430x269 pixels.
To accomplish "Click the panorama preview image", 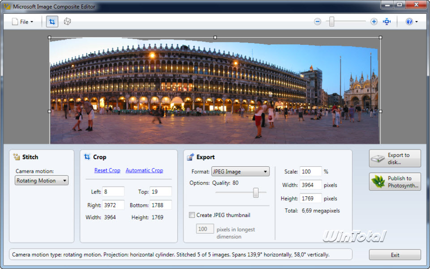I will 214,92.
